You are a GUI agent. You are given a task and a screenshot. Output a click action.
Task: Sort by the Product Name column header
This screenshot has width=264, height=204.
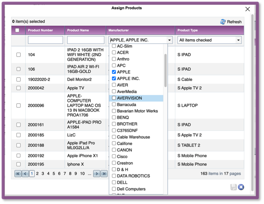(78, 30)
